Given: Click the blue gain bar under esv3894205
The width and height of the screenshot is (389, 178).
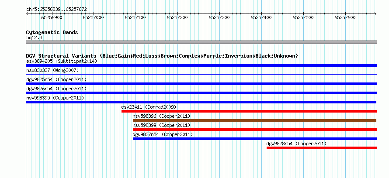Looking at the screenshot, I should (201, 65).
